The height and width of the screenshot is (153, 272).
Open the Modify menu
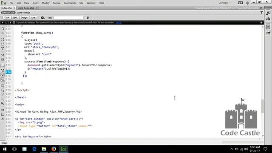45,3
